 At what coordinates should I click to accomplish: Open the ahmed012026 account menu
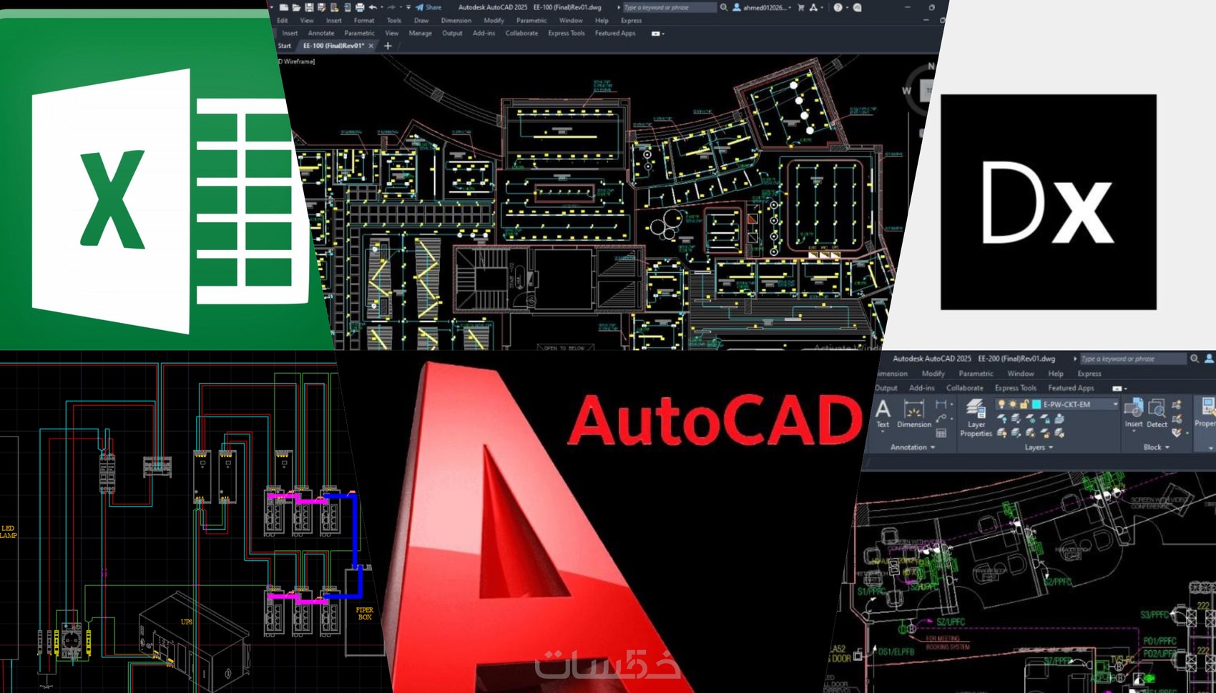(x=763, y=7)
